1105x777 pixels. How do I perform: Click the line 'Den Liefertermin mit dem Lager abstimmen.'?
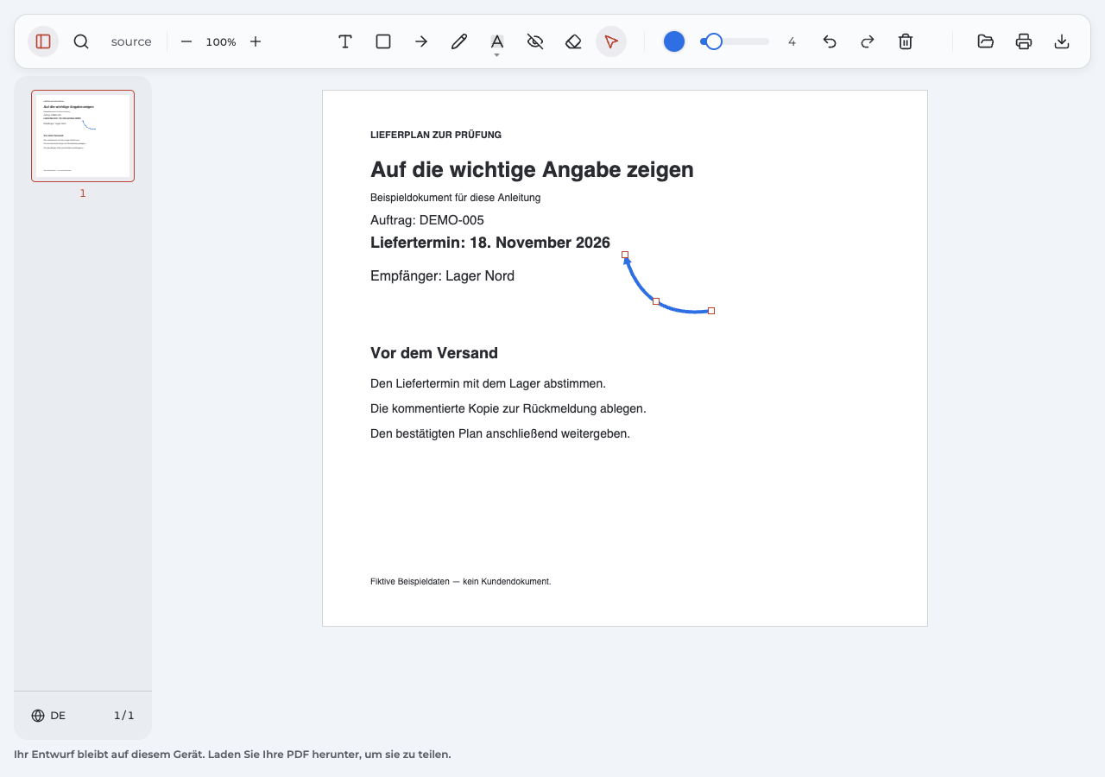488,383
